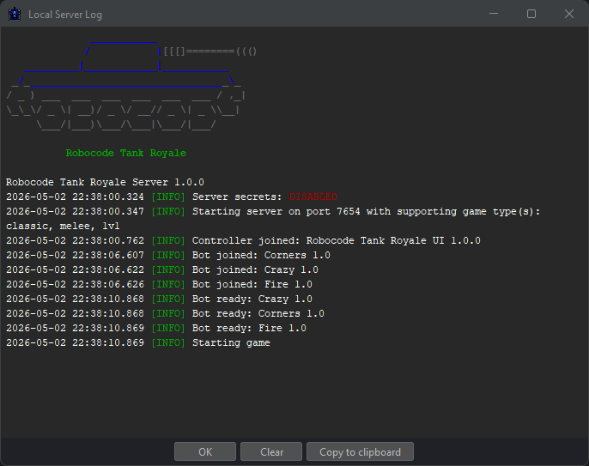Screen dimensions: 589x466
Task: Copy the log to clipboard
Action: coord(360,451)
